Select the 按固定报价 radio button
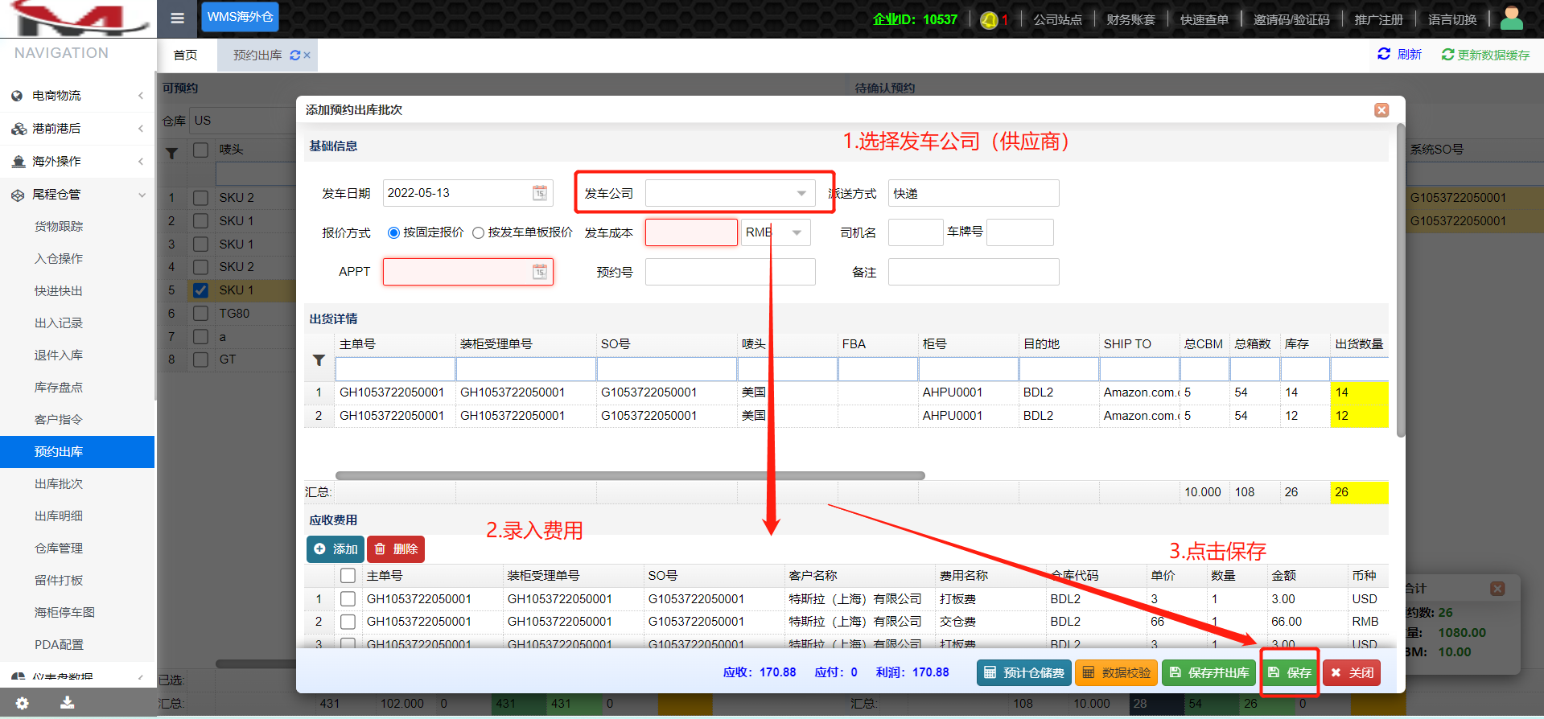 pos(393,233)
